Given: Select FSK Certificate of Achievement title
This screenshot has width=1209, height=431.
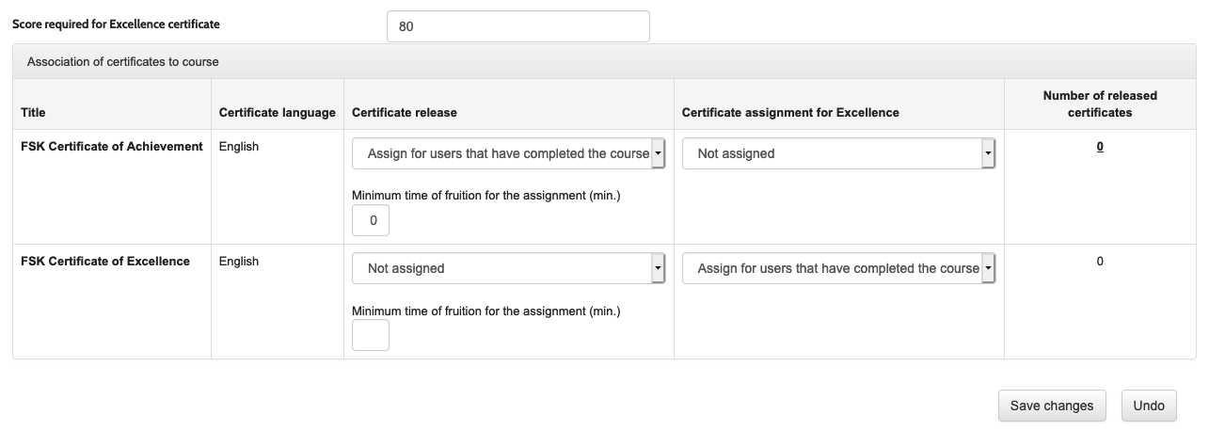Looking at the screenshot, I should (x=112, y=147).
